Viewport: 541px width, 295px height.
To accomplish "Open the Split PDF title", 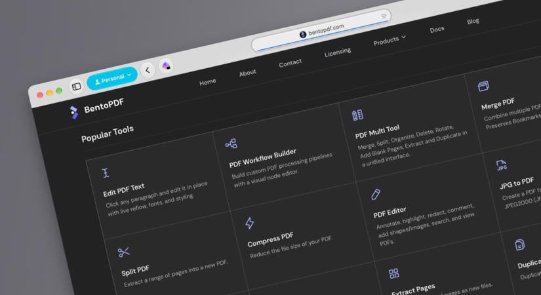I will click(x=135, y=271).
